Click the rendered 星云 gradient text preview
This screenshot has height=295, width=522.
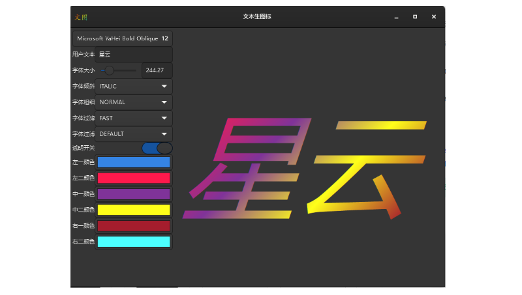click(304, 169)
